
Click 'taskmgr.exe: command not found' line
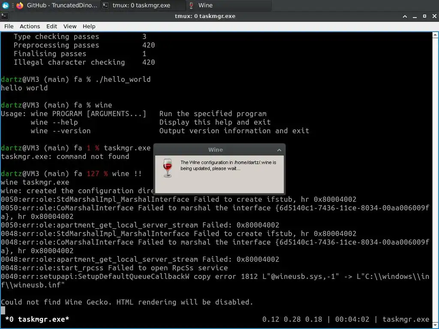[65, 156]
